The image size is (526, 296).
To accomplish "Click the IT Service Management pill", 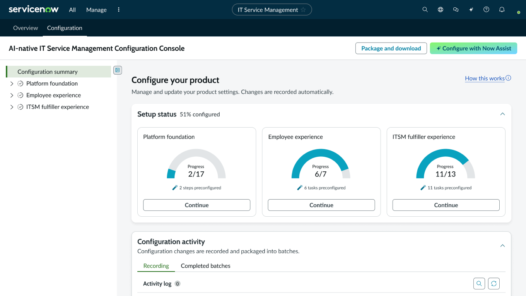I will coord(272,10).
